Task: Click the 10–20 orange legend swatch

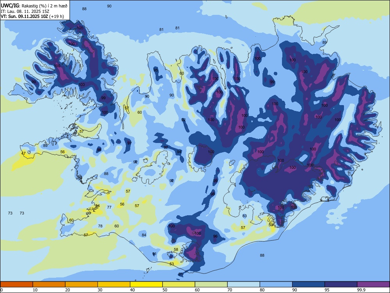Action: pyautogui.click(x=49, y=284)
